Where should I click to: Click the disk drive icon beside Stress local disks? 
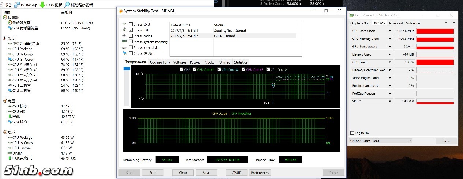coord(125,48)
